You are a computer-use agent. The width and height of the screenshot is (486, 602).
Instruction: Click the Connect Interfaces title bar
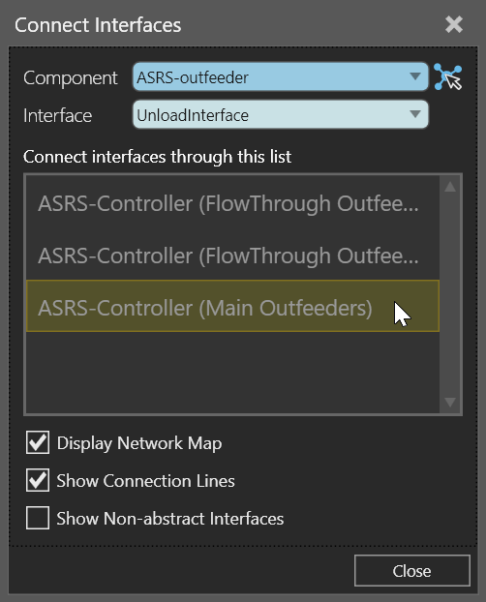point(229,25)
